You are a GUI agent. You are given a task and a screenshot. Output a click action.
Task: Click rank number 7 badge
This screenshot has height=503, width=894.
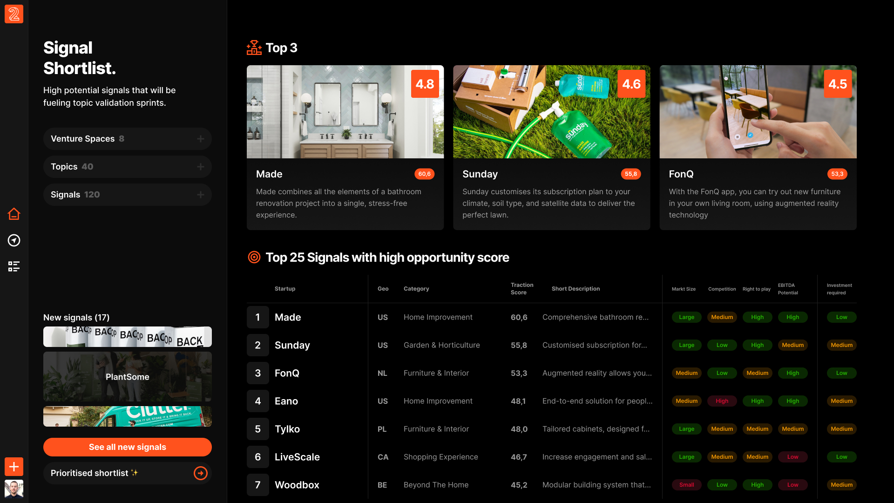[258, 485]
